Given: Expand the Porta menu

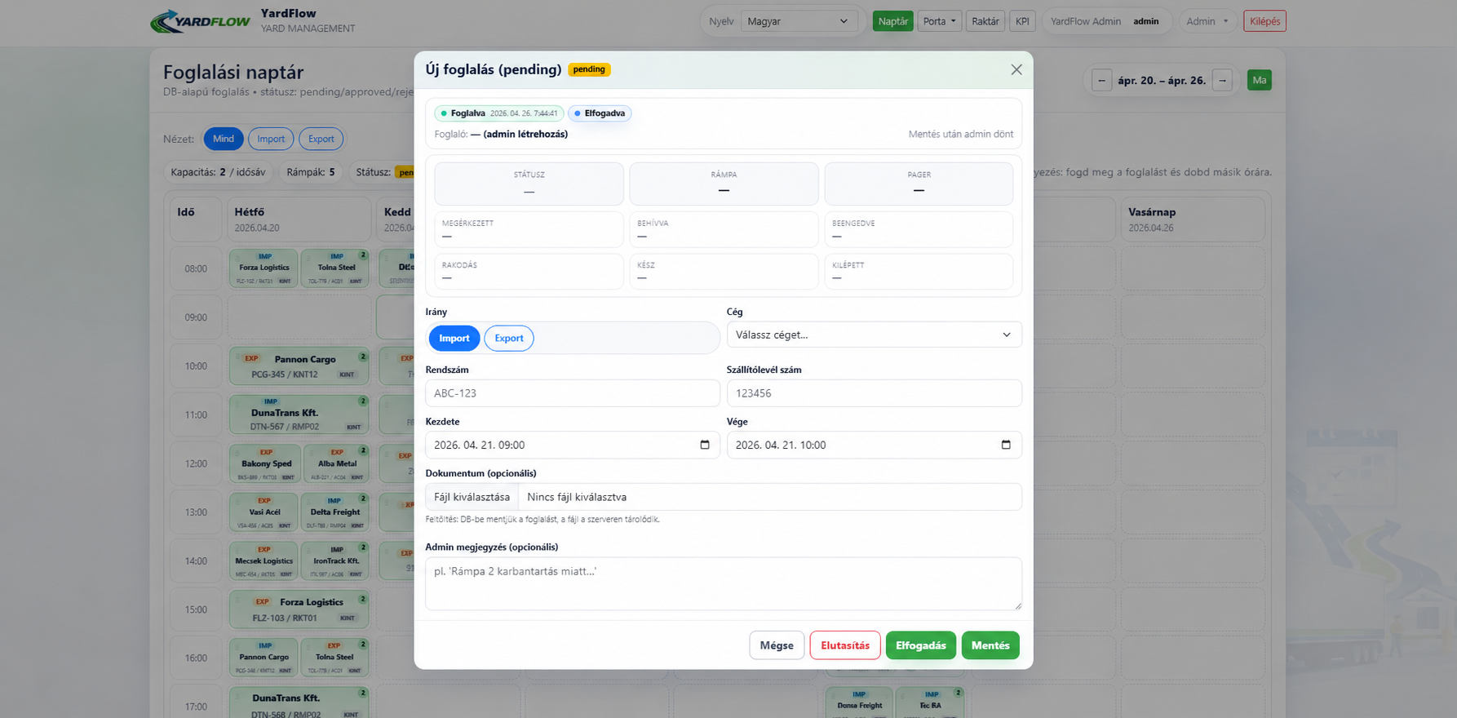Looking at the screenshot, I should point(940,21).
